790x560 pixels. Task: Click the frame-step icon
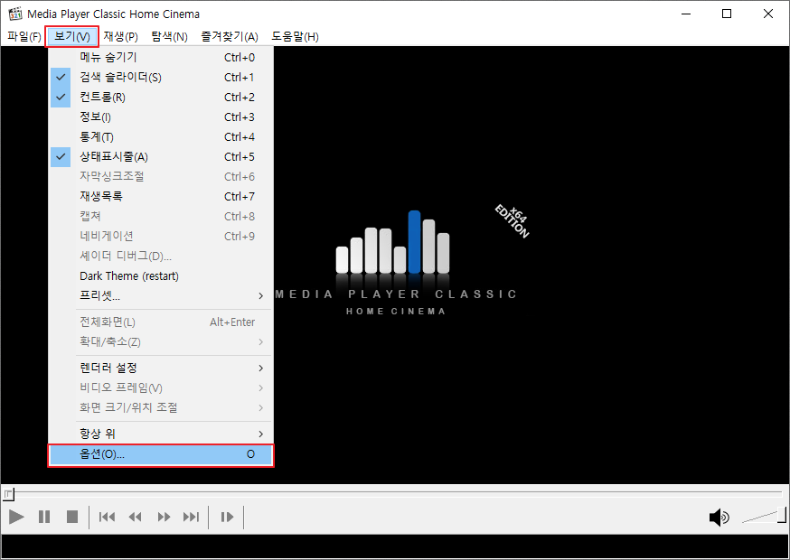pos(227,517)
